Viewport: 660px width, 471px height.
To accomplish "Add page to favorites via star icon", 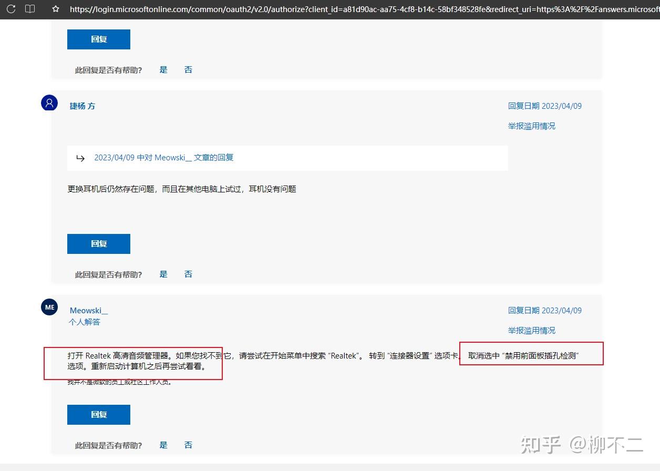I will [x=54, y=9].
